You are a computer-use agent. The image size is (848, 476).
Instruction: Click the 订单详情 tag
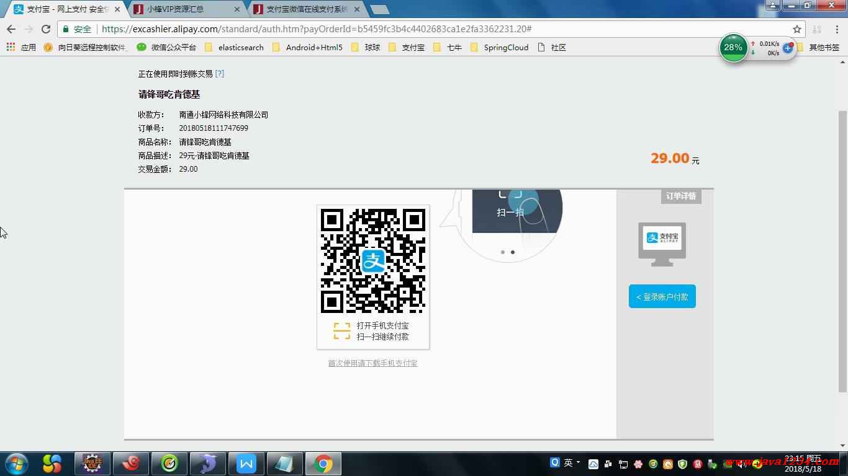coord(681,196)
